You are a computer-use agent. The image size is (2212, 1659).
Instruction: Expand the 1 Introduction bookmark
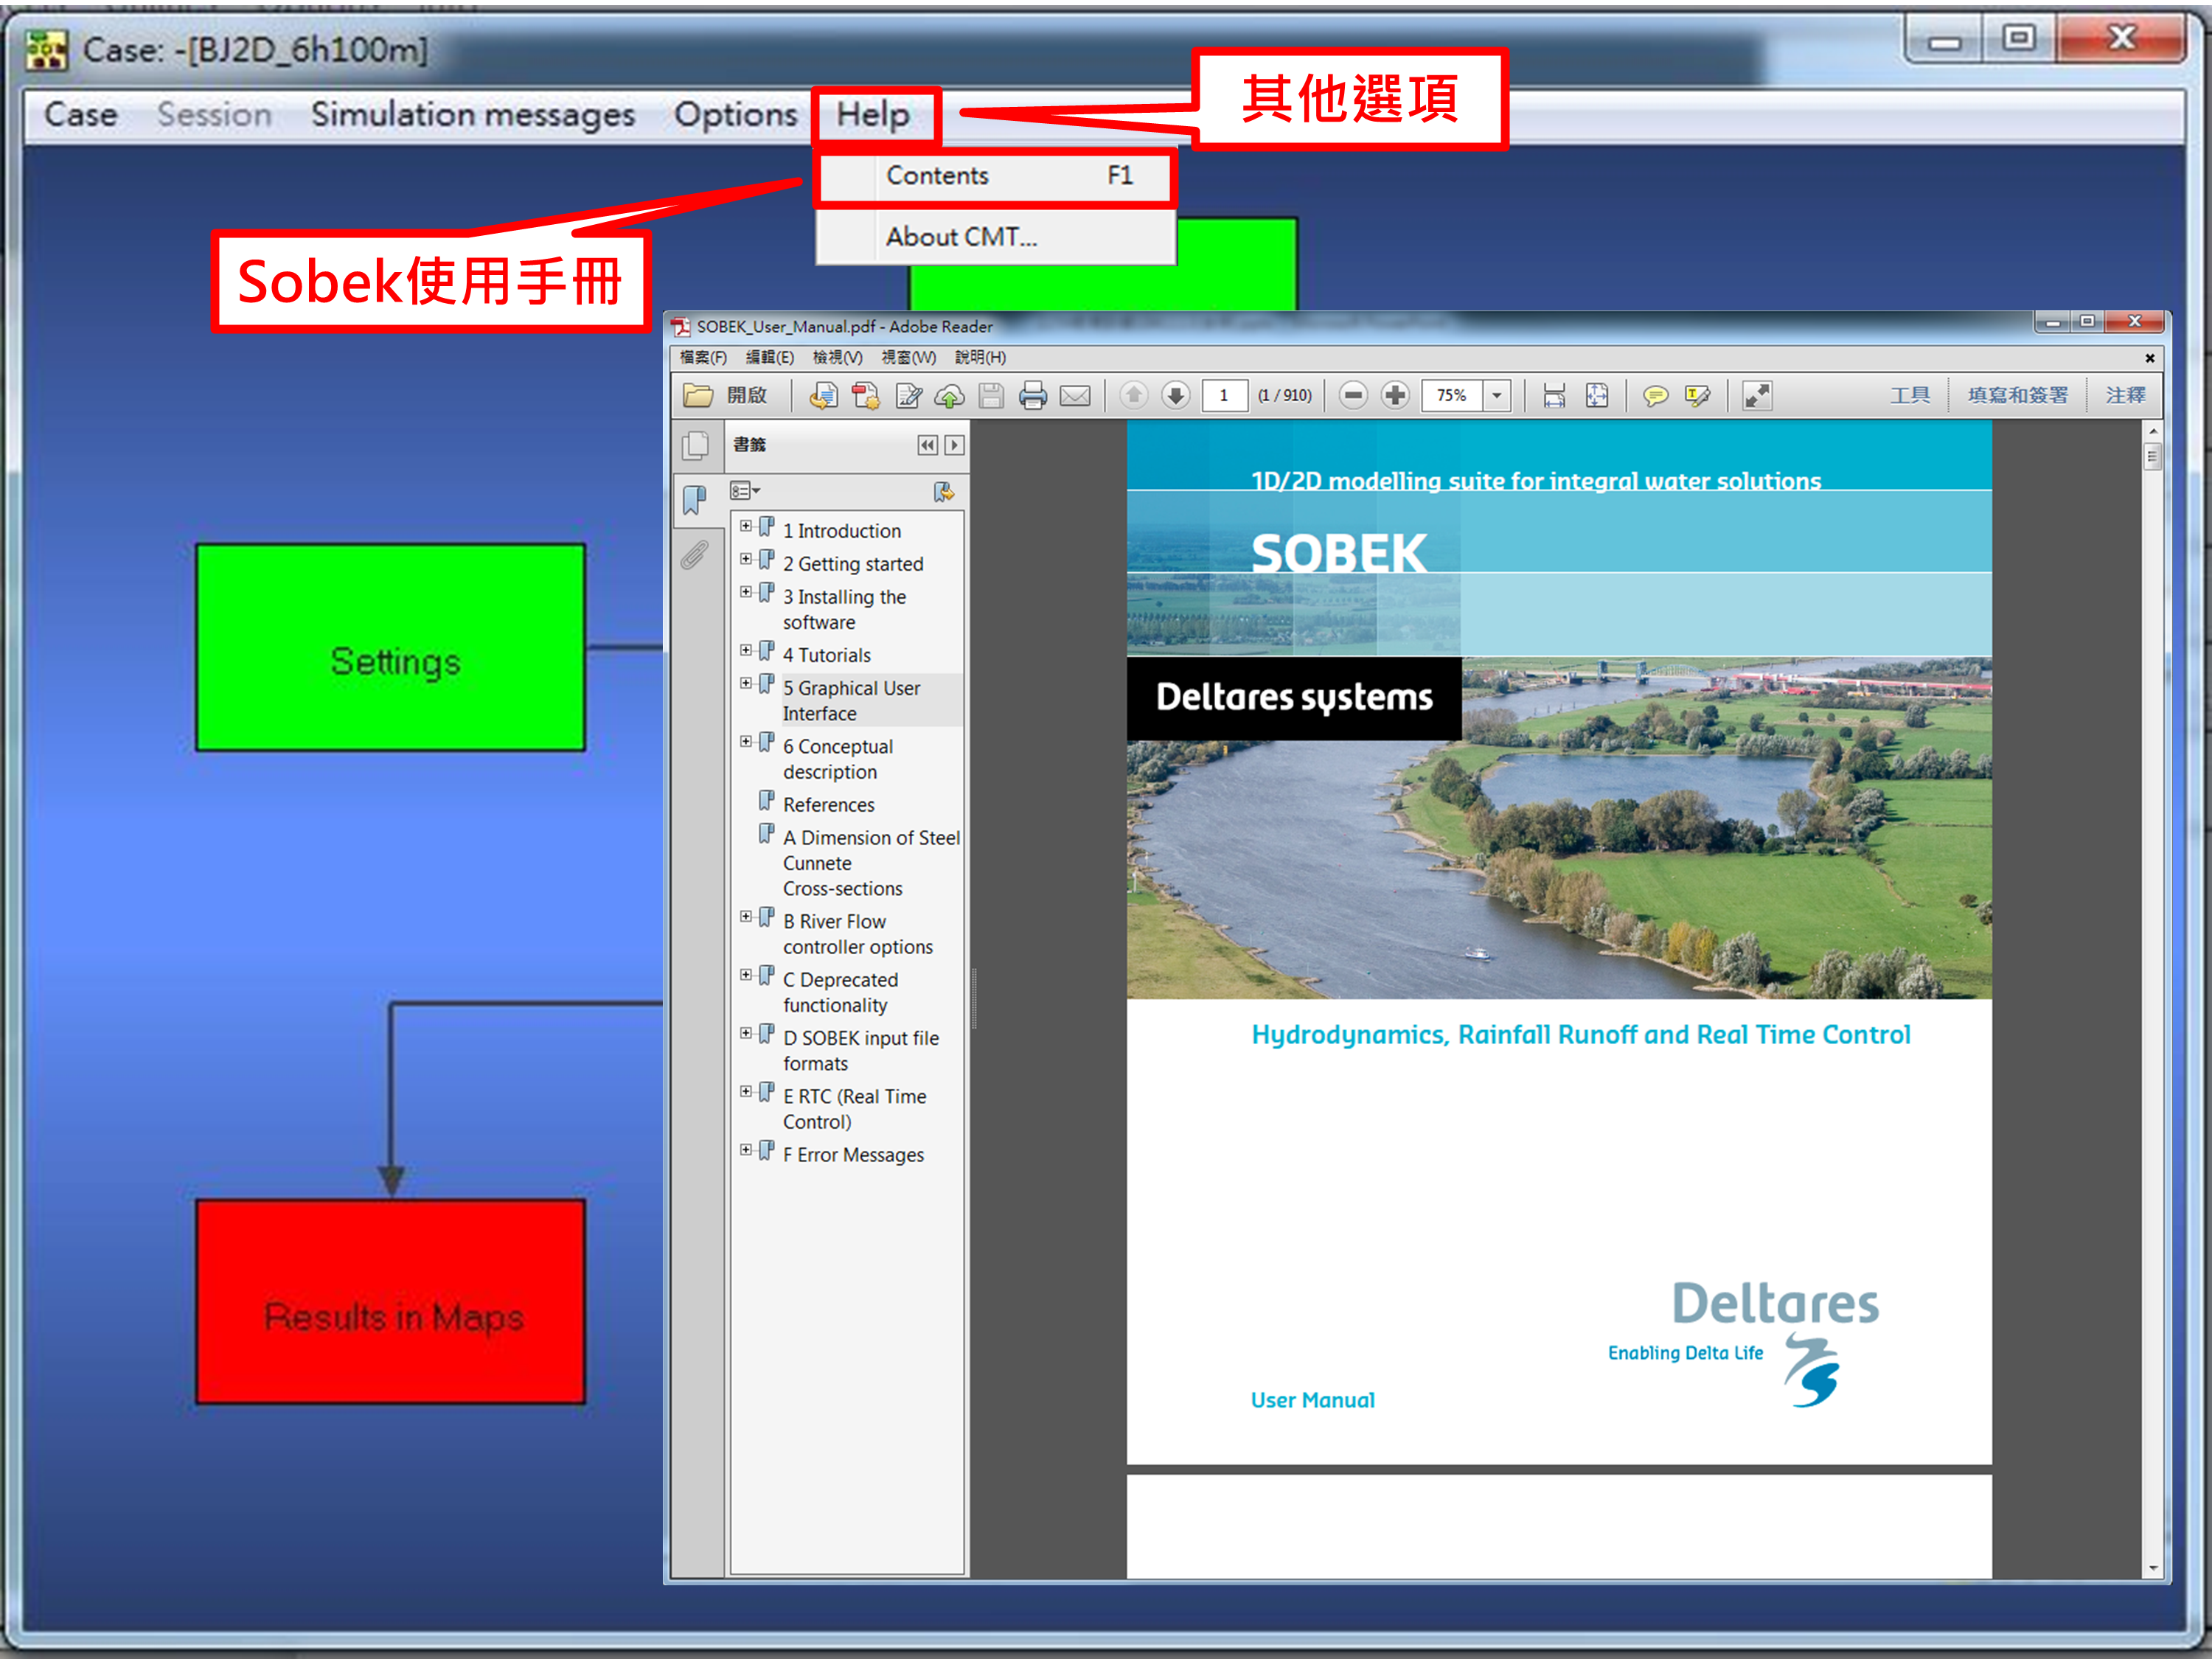pyautogui.click(x=746, y=526)
